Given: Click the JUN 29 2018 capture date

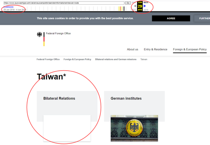Looking at the screenshot, I should [140, 6].
